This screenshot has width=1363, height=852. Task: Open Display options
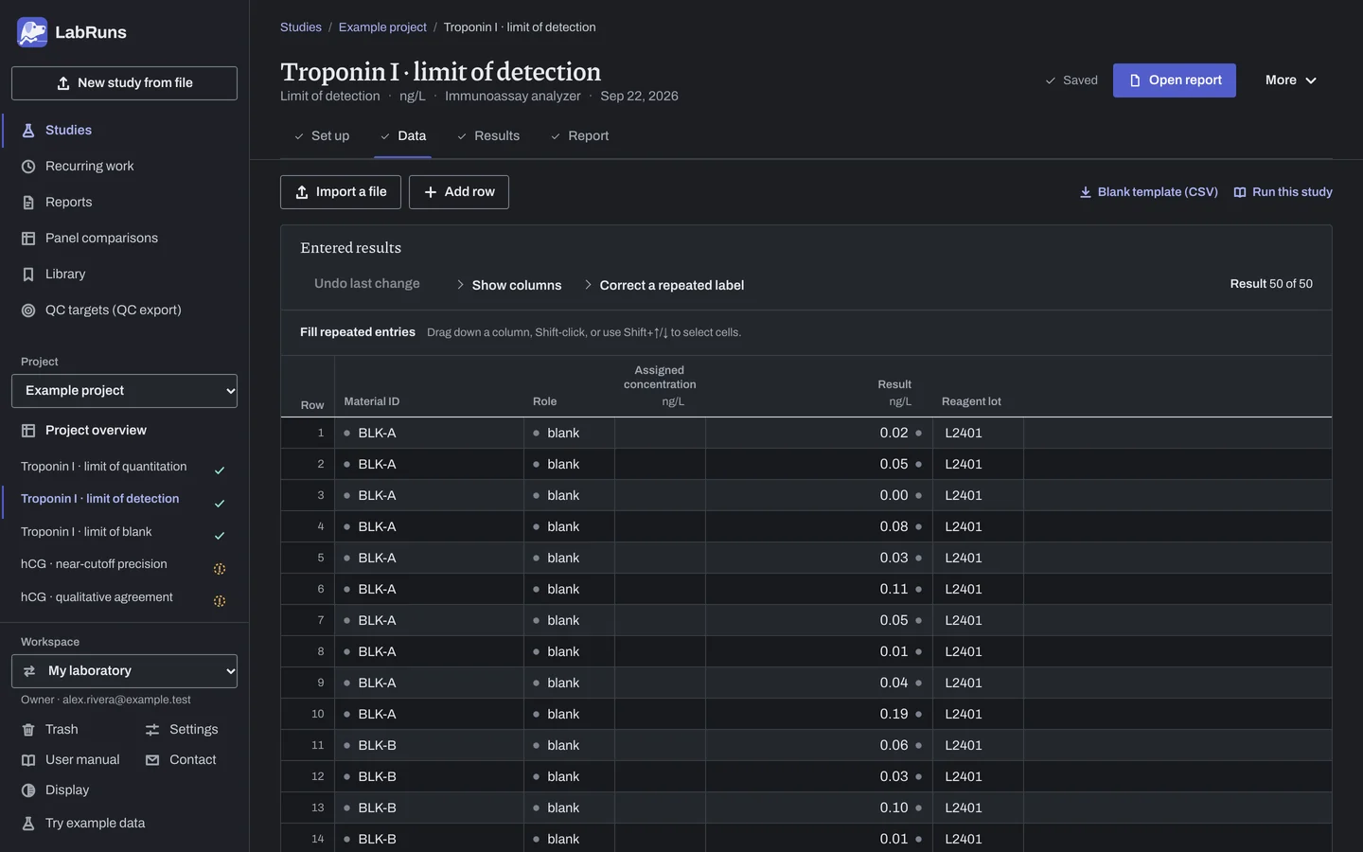coord(56,790)
